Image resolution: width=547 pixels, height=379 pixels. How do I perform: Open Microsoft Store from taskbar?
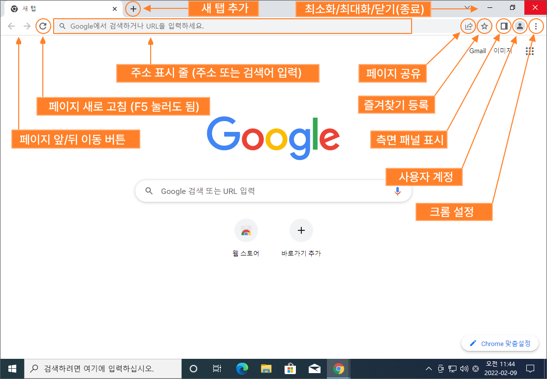click(x=290, y=369)
